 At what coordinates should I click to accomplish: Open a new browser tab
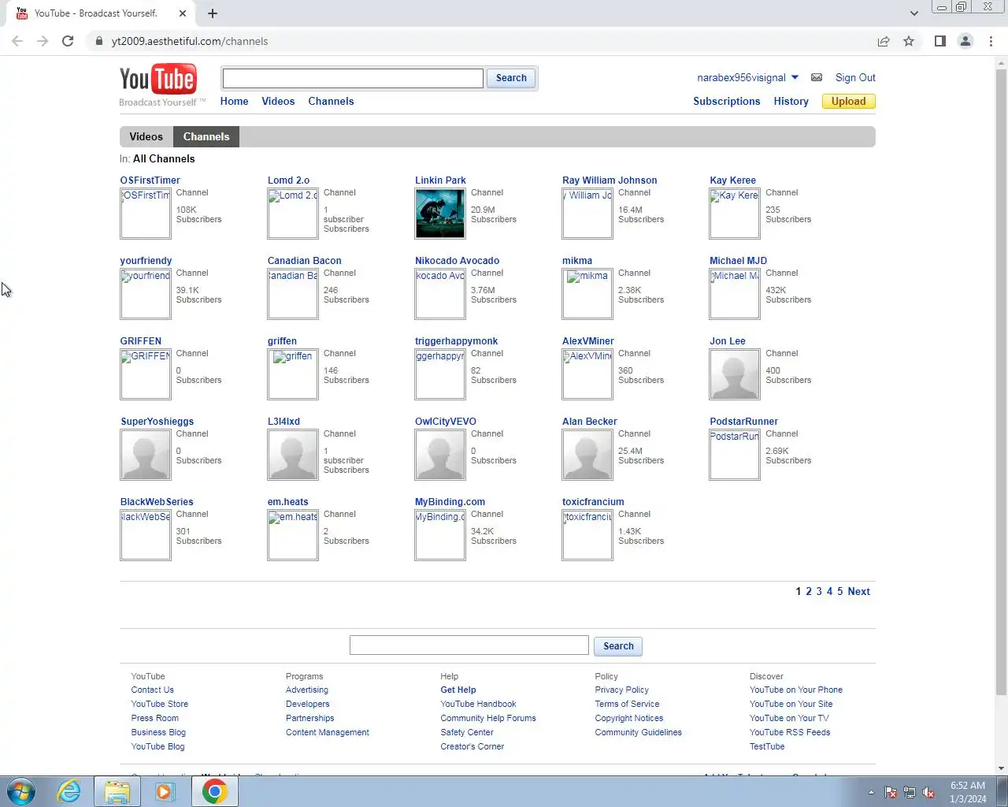coord(213,13)
